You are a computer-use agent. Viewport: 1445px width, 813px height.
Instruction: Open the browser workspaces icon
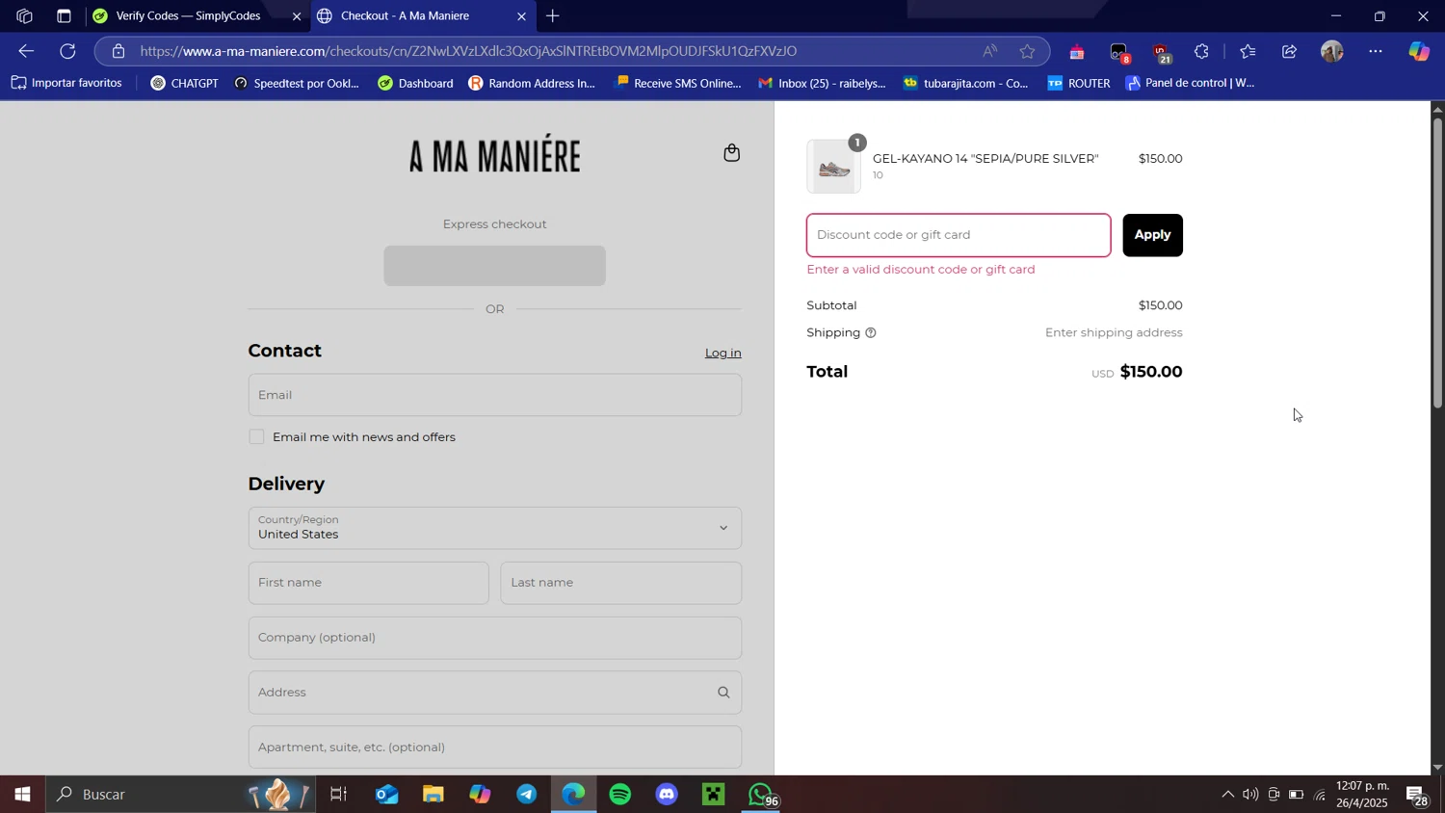coord(24,16)
